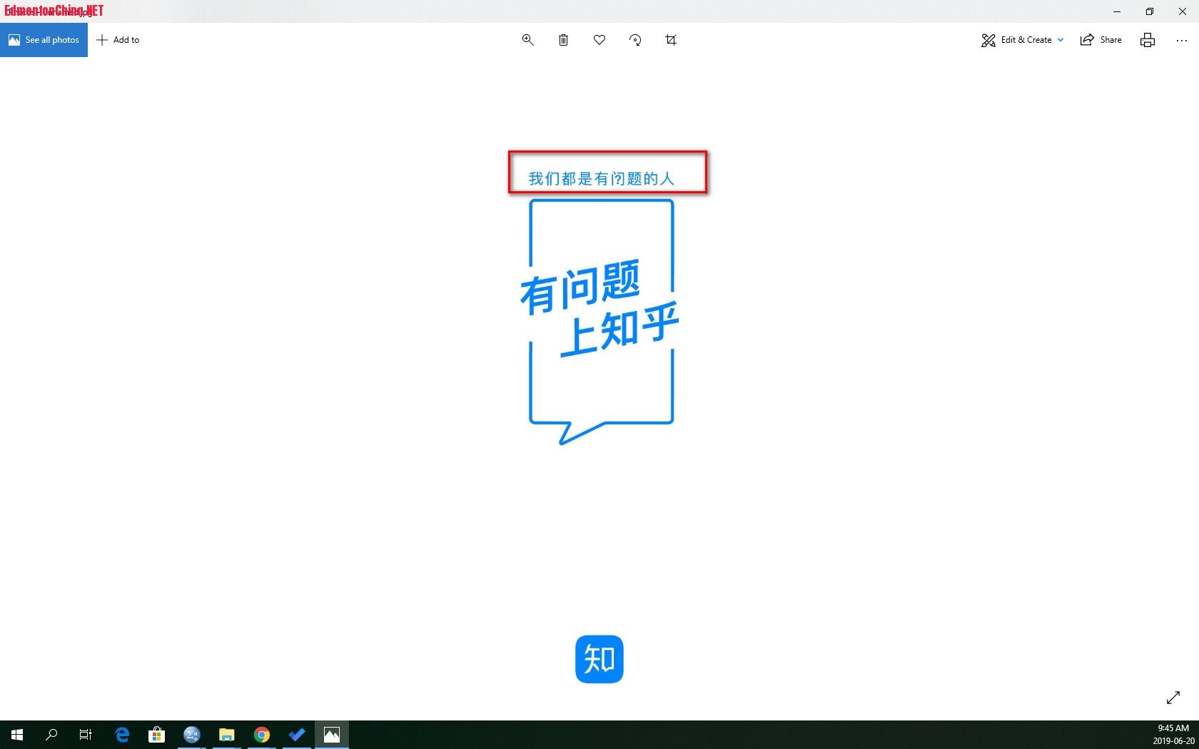Delete the photo using trash icon
Image resolution: width=1199 pixels, height=749 pixels.
564,40
